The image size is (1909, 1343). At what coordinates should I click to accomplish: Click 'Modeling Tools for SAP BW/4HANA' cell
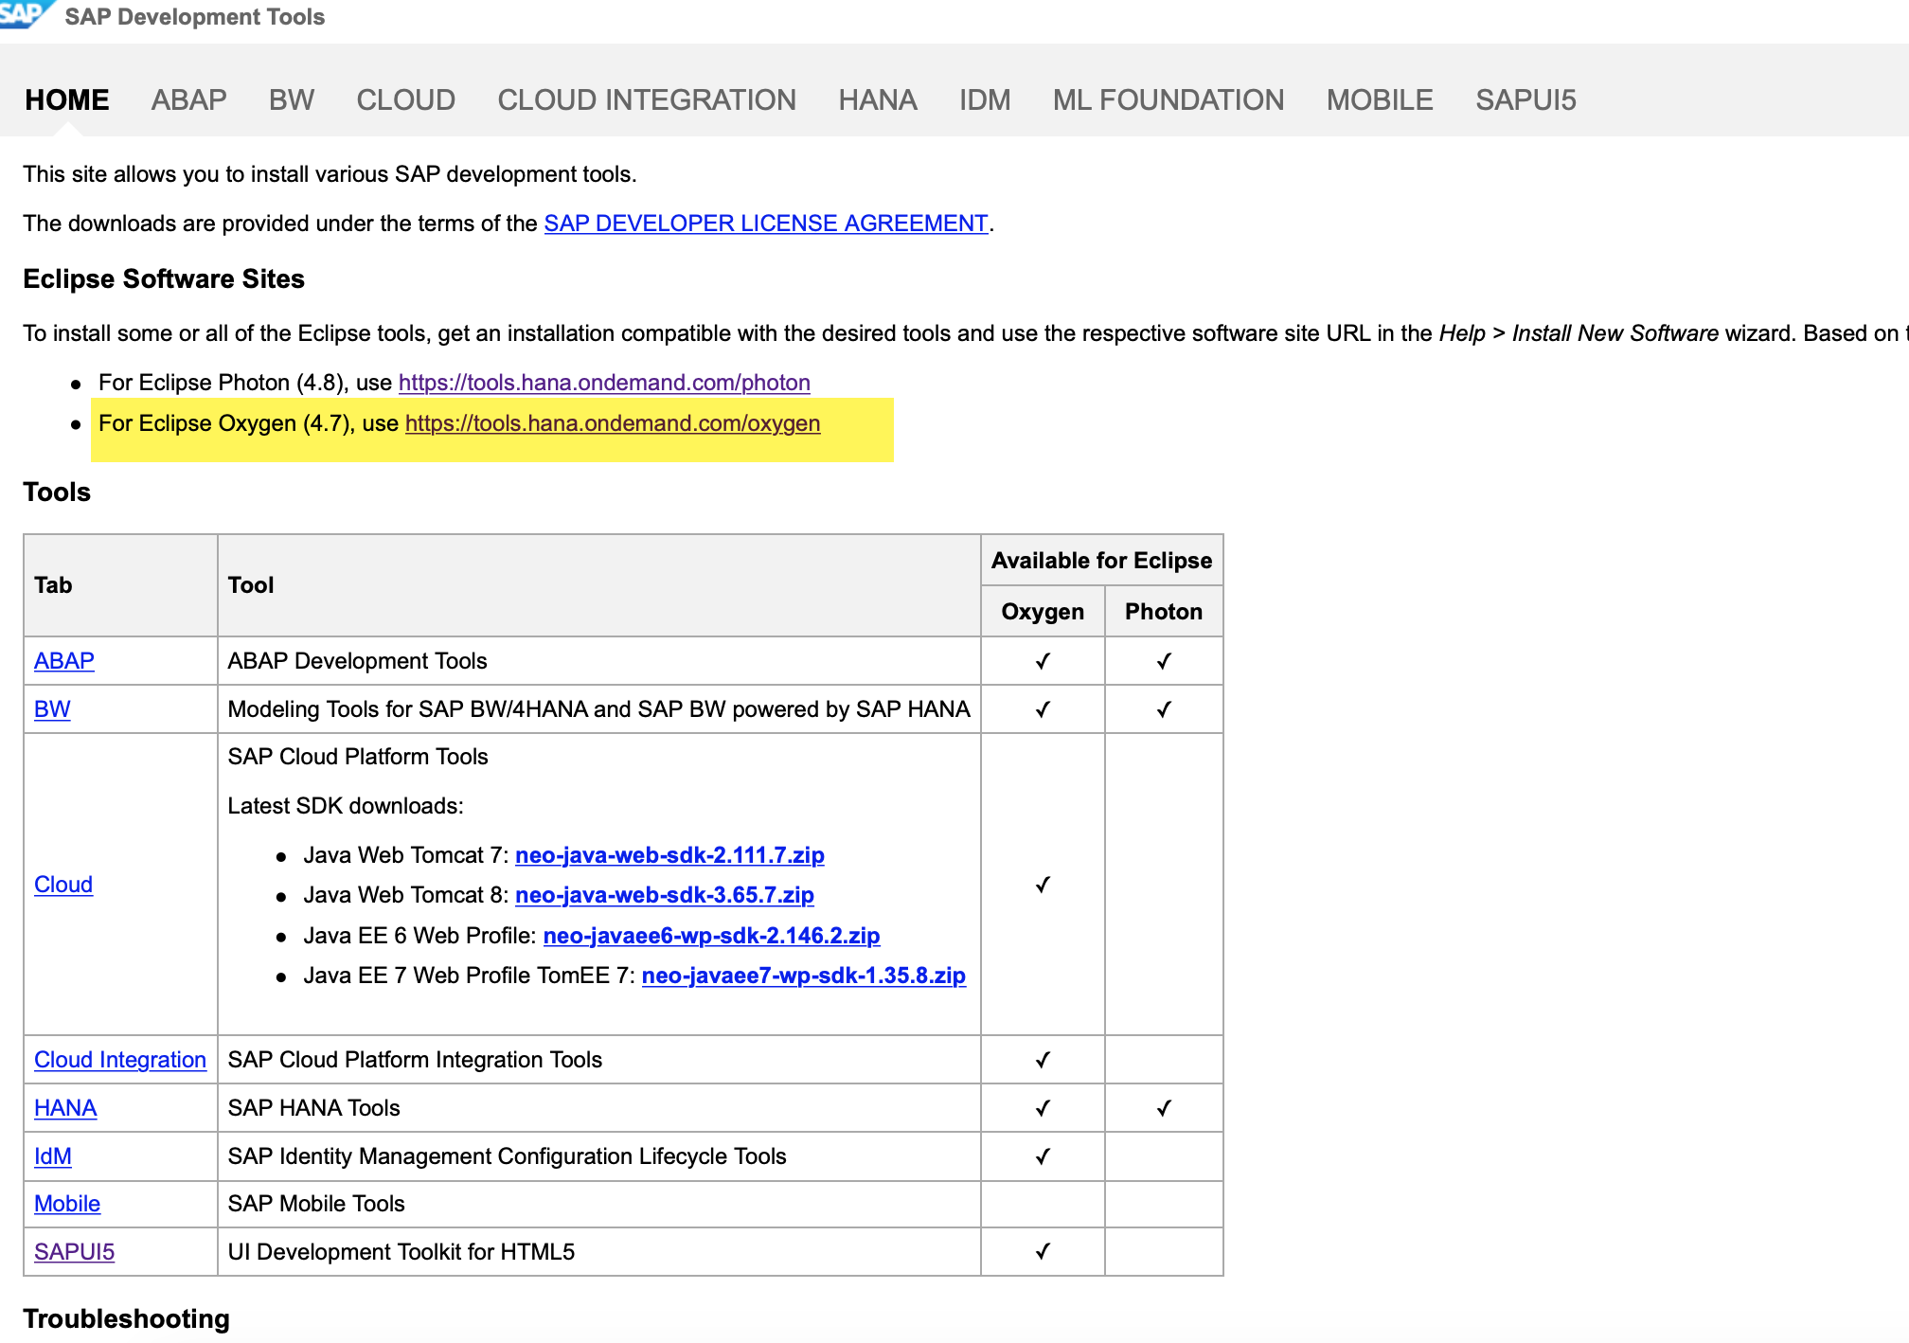(599, 709)
